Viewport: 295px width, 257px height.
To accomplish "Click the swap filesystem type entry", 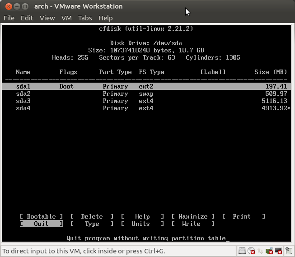I will tap(146, 93).
